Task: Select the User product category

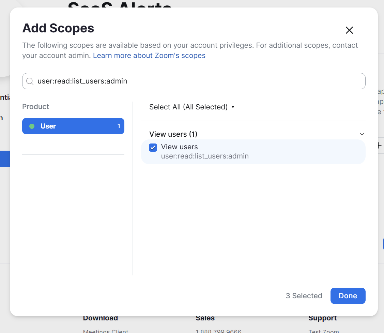Action: (73, 126)
